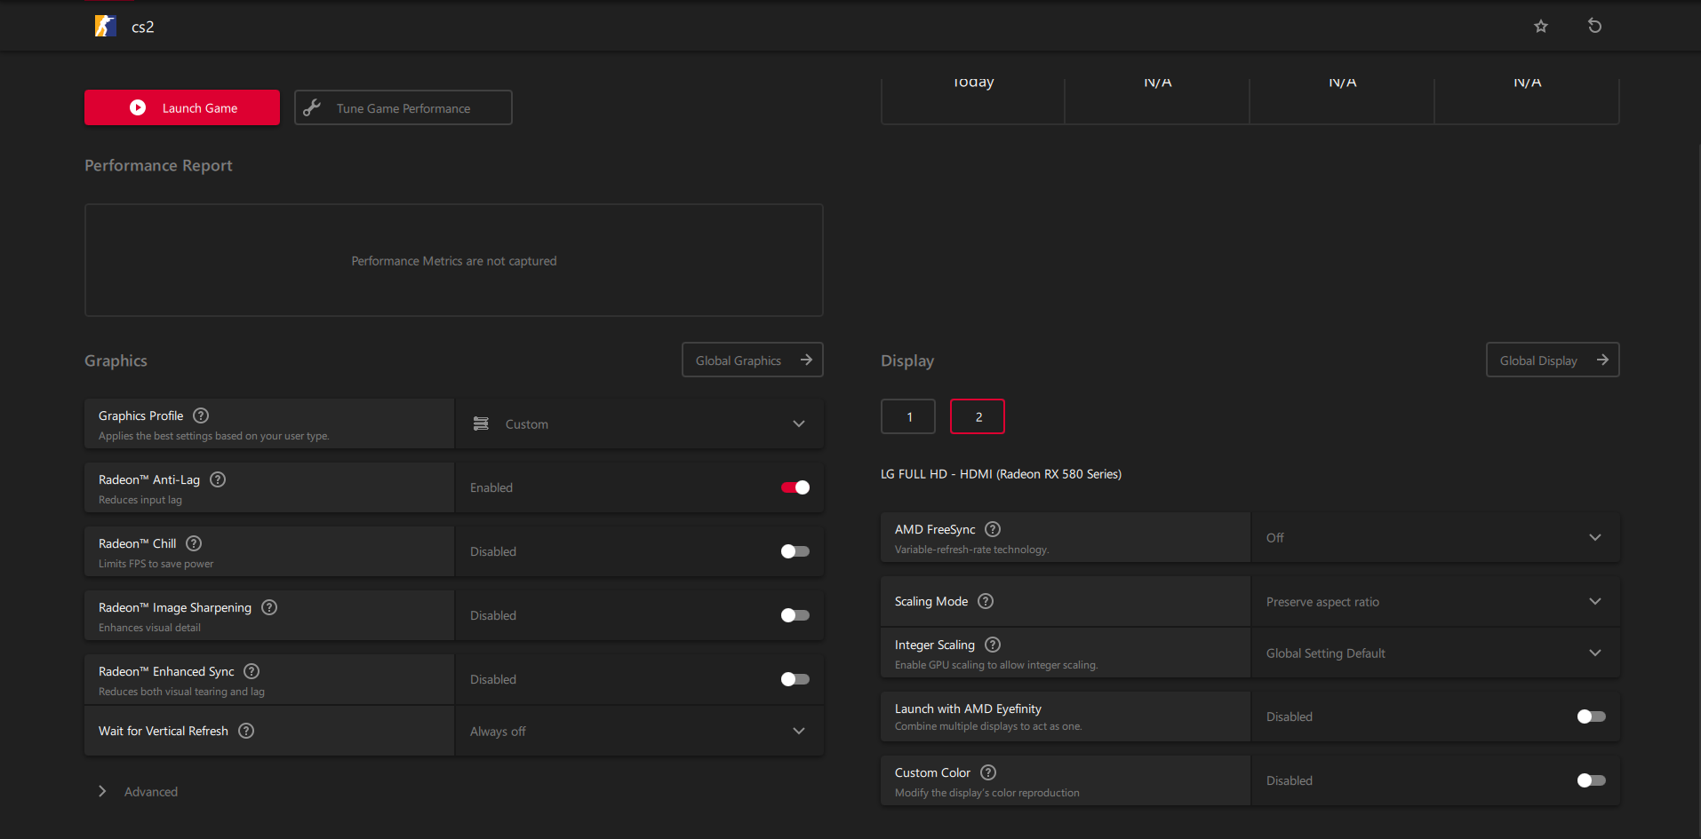Click Tune Game Performance button
Image resolution: width=1701 pixels, height=839 pixels.
403,107
